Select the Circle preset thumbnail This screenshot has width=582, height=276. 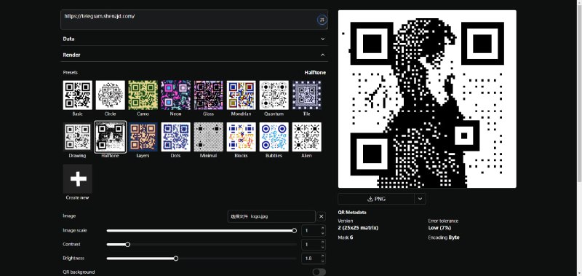(111, 95)
